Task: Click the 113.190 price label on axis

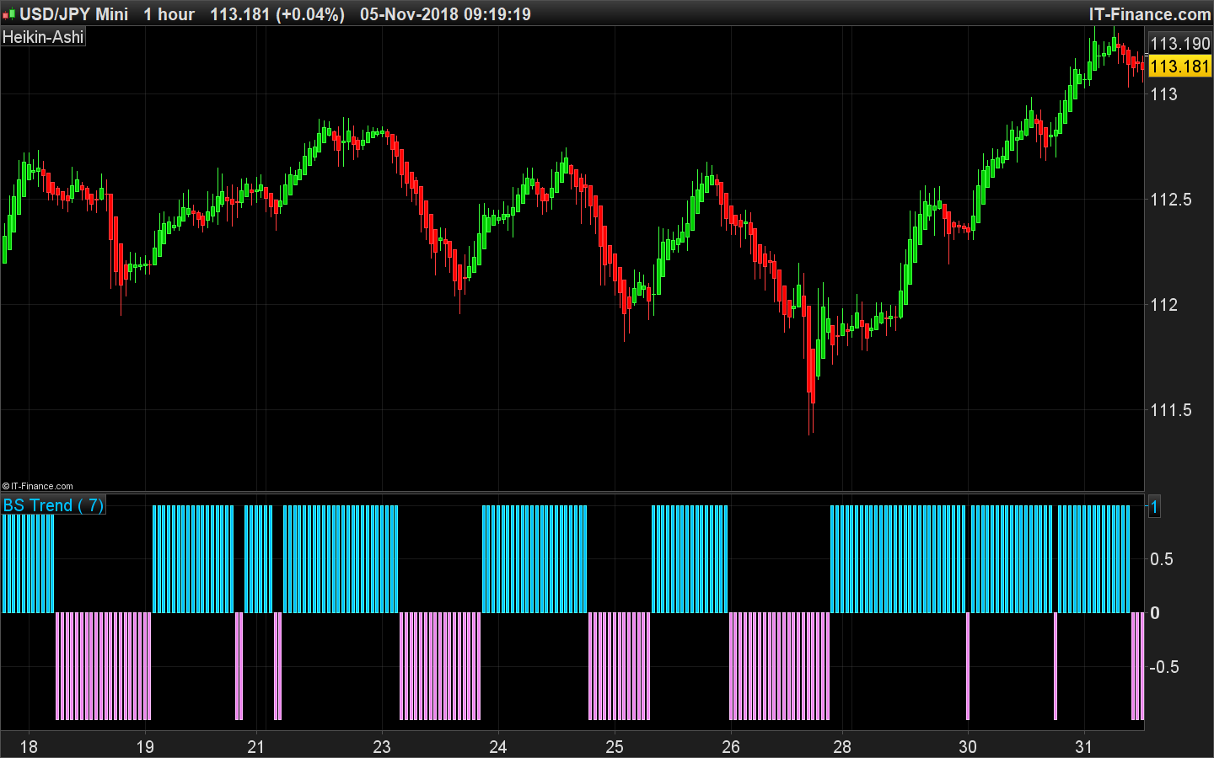Action: click(1179, 44)
